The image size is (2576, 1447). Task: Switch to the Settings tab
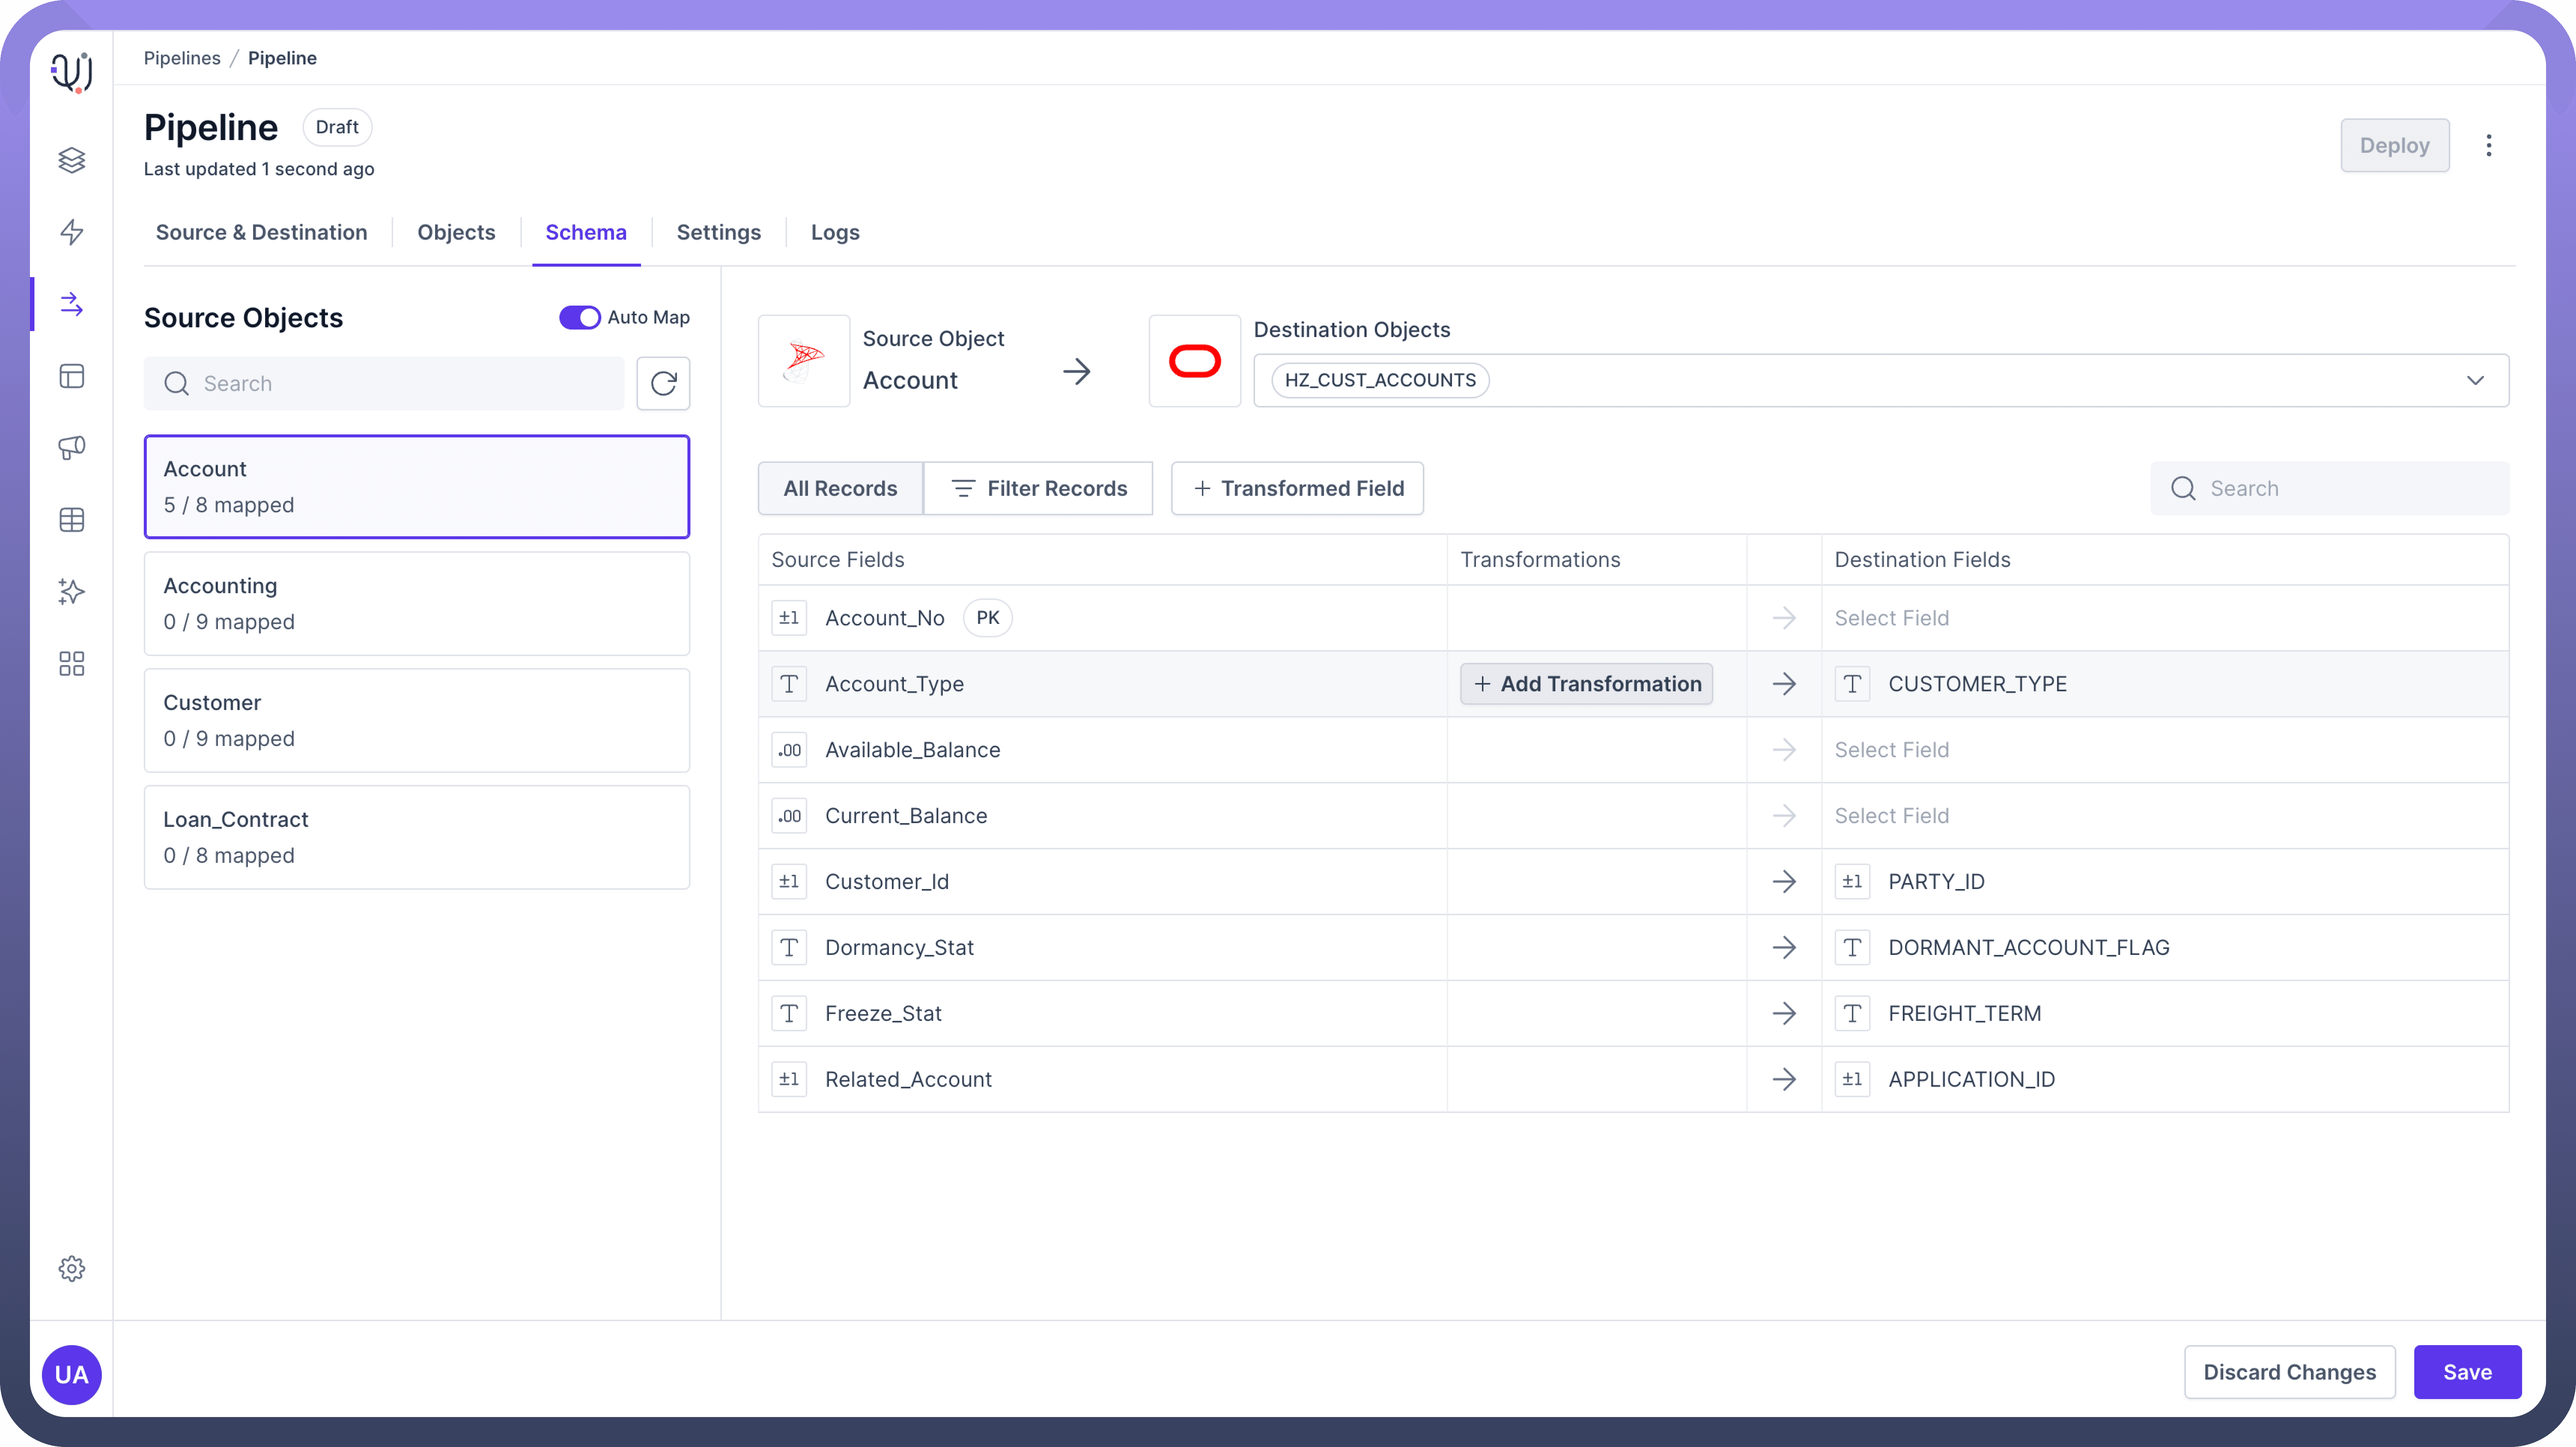point(718,232)
